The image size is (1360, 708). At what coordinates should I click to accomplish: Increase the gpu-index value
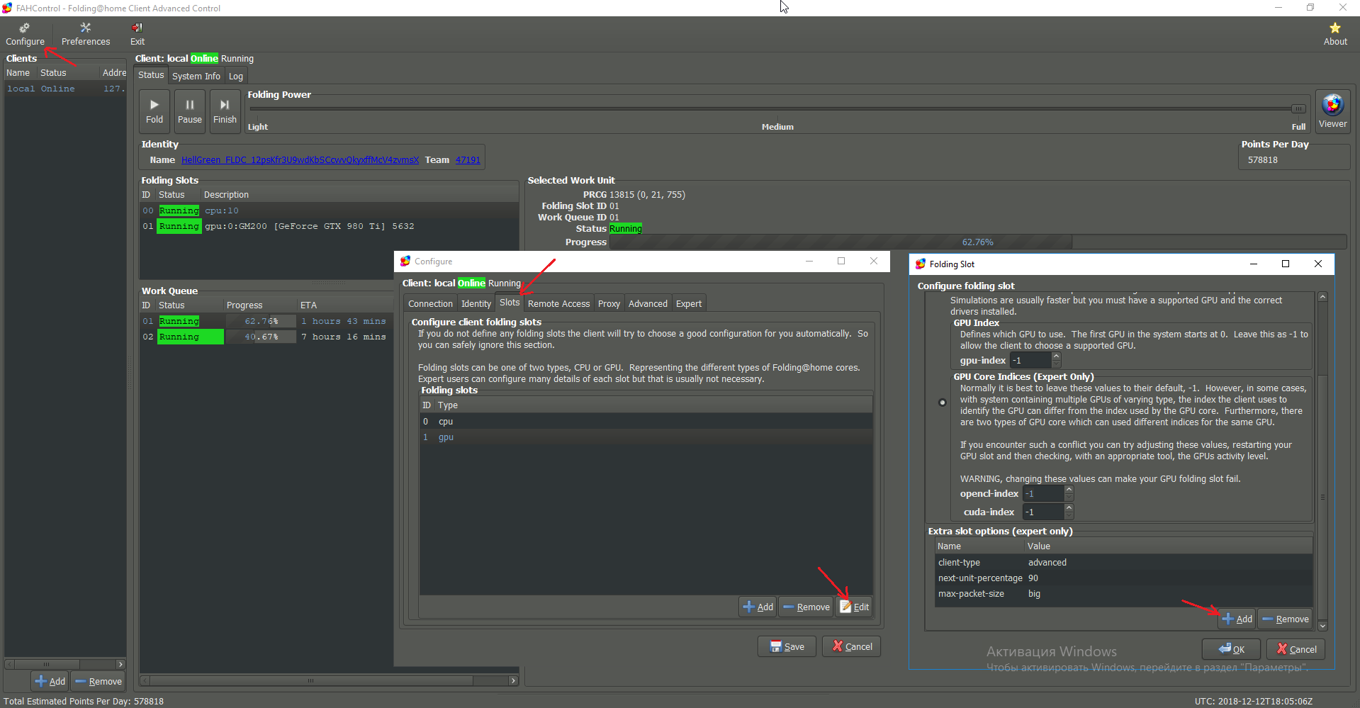click(1056, 356)
